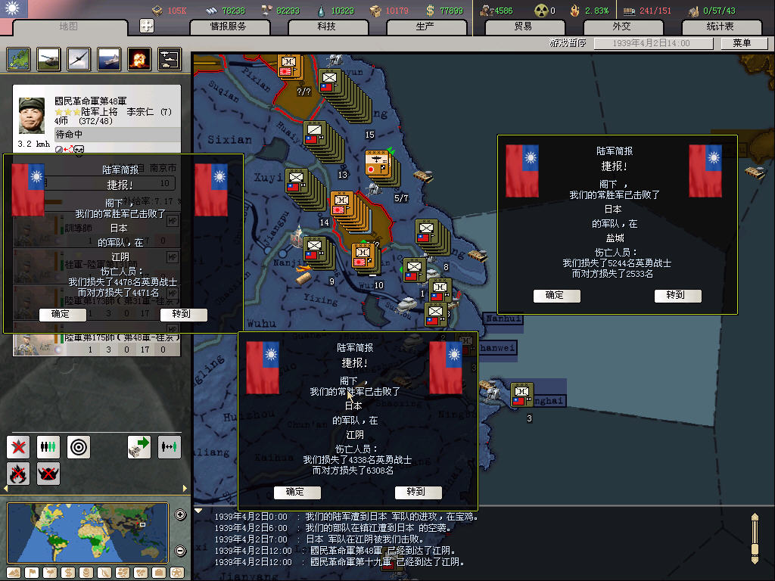The image size is (775, 581).
Task: Select the stacked coins supply map mode
Action: click(x=86, y=573)
